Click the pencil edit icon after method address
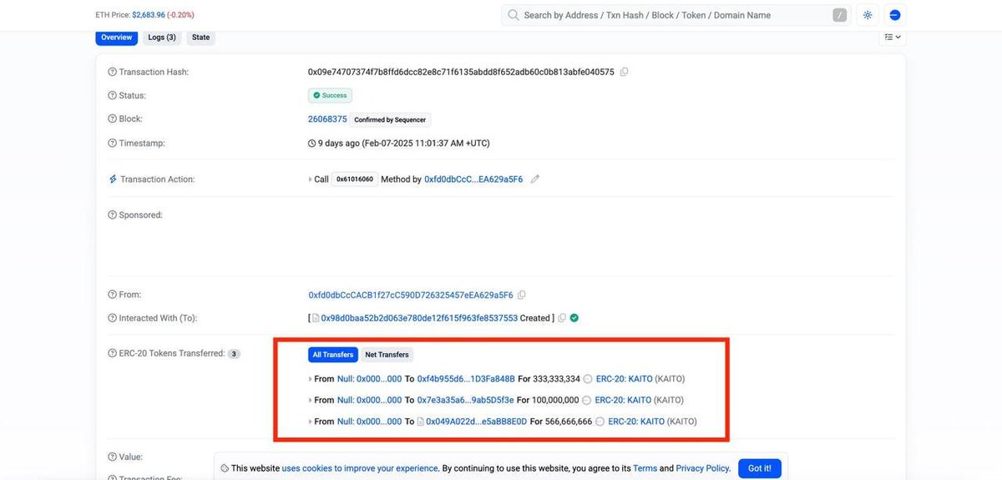The height and width of the screenshot is (480, 1002). 535,179
